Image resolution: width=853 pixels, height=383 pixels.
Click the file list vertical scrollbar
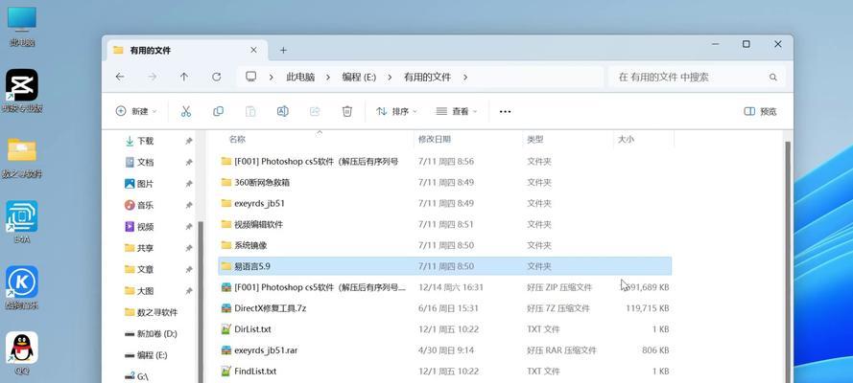[x=788, y=260]
